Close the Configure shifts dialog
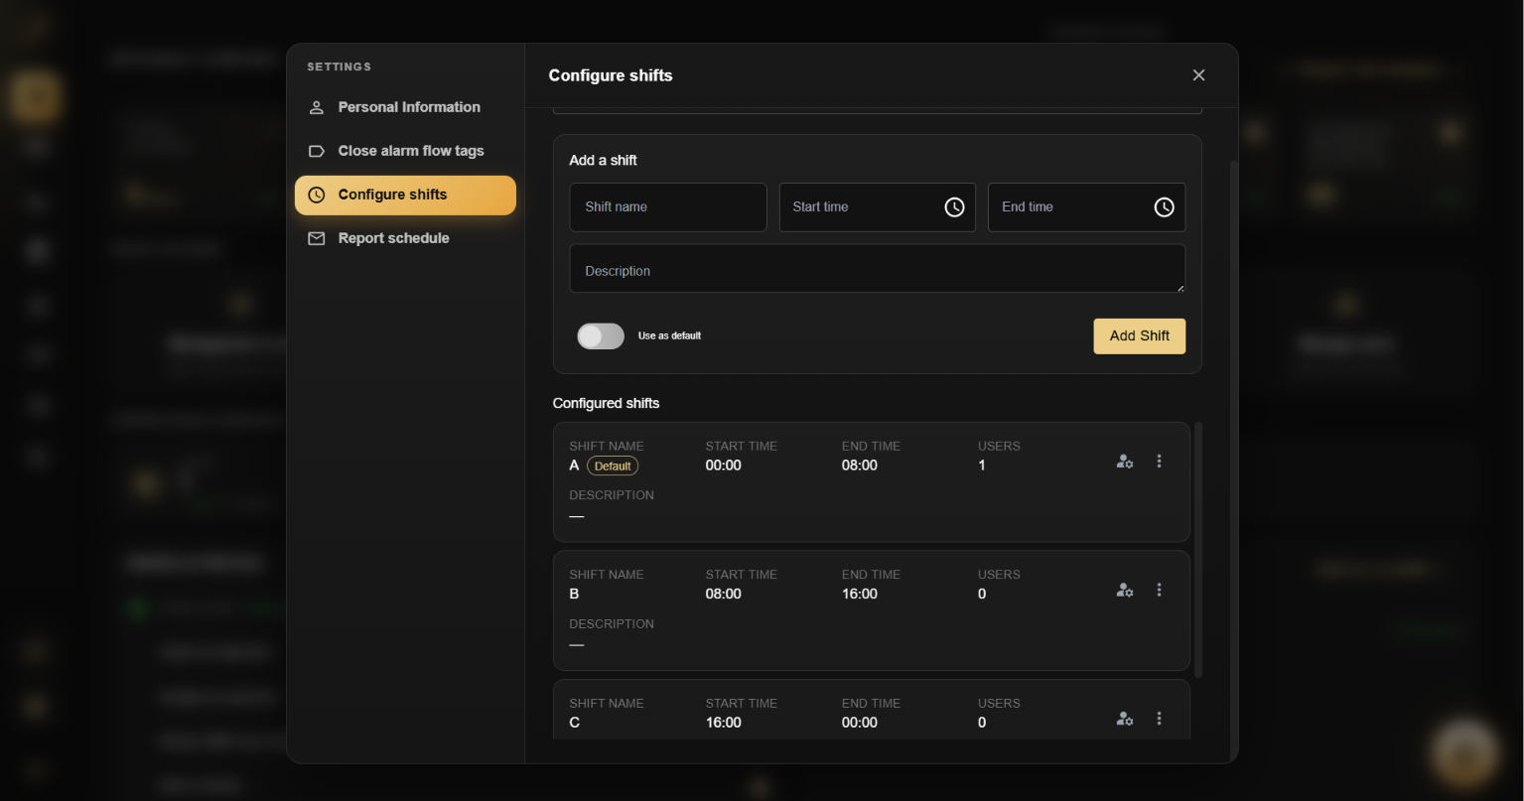This screenshot has height=801, width=1524. pyautogui.click(x=1198, y=75)
